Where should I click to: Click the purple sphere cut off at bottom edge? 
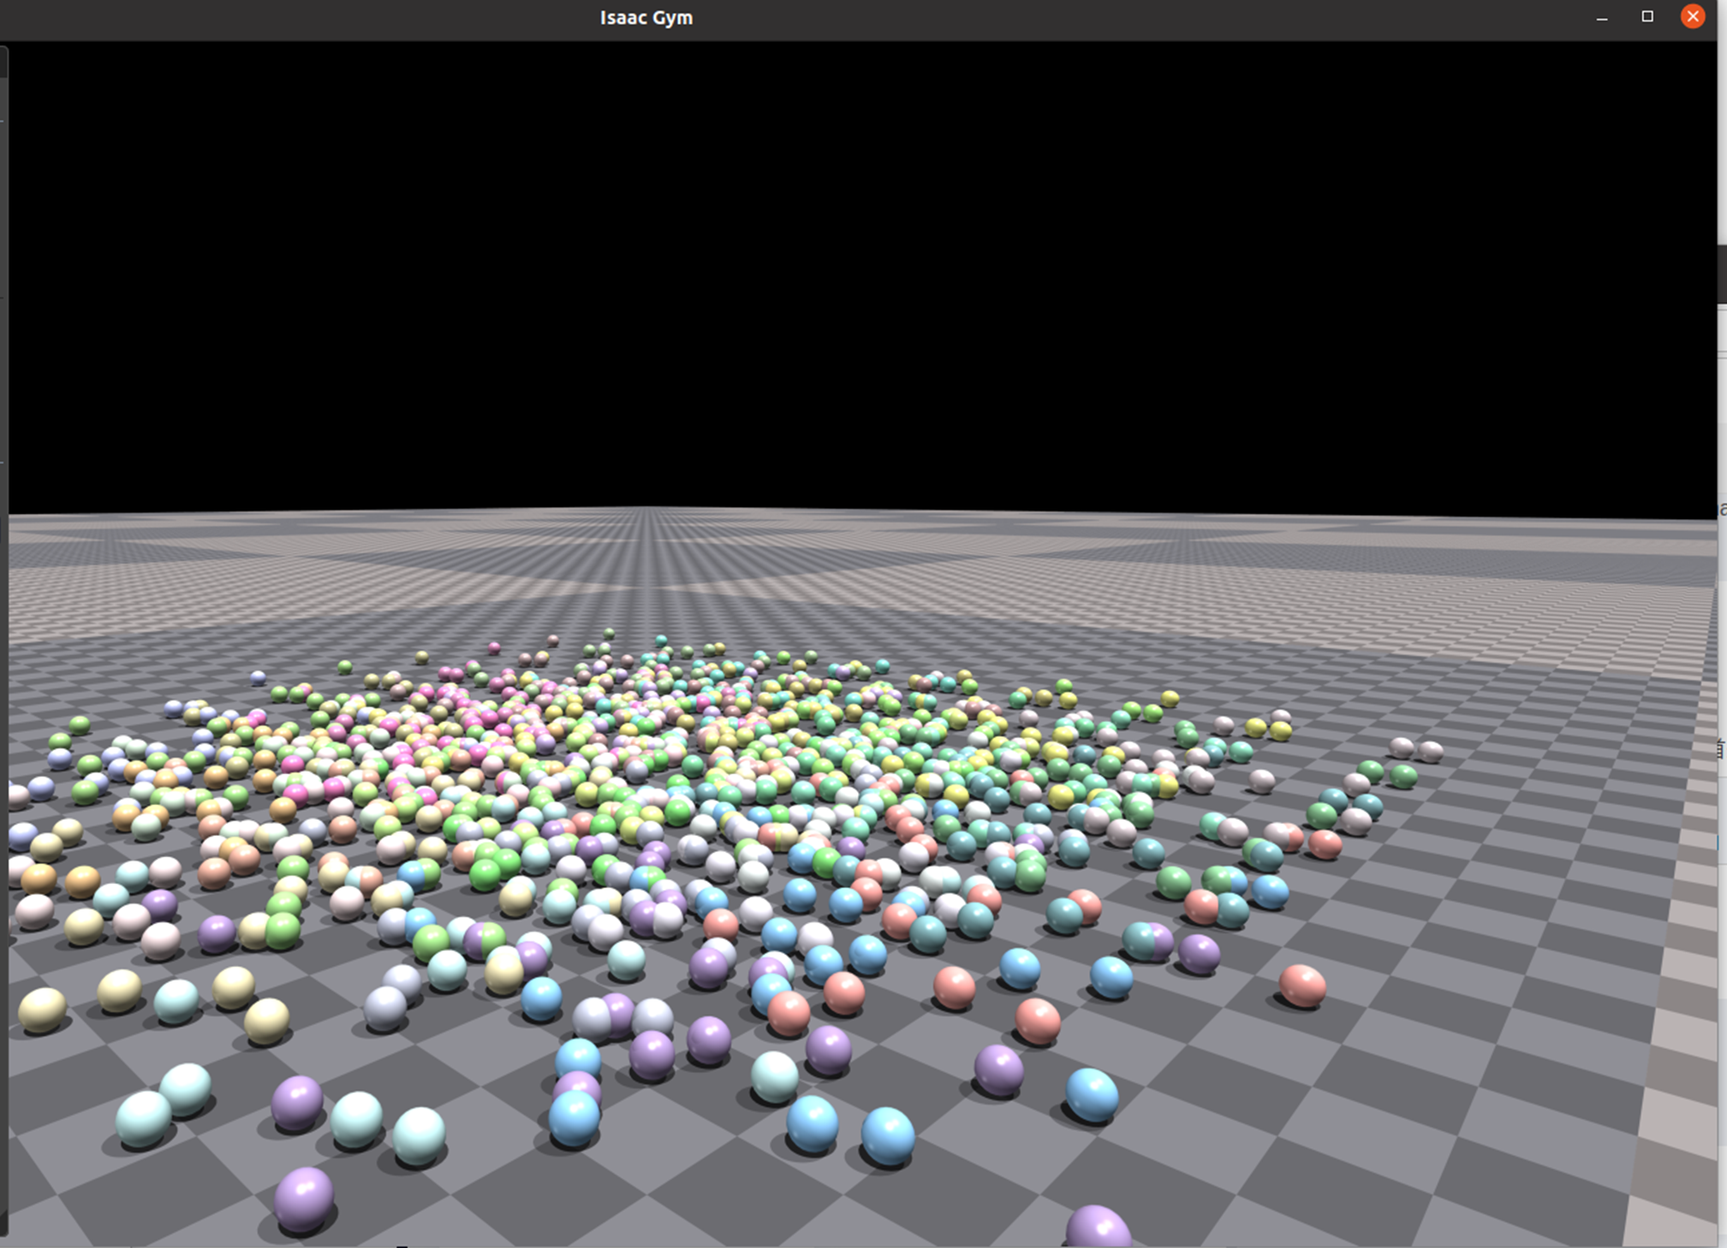pos(1098,1227)
